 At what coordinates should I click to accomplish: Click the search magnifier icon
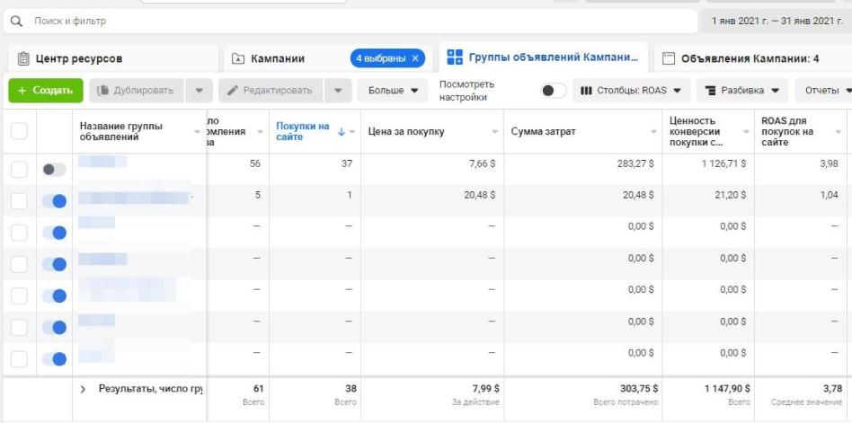point(16,20)
